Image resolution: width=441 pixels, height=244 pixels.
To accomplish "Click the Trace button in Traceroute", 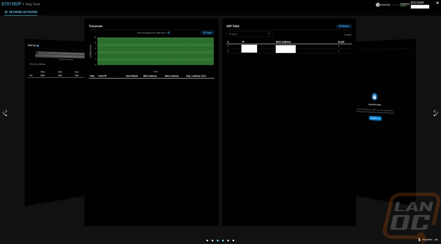I will tap(207, 33).
